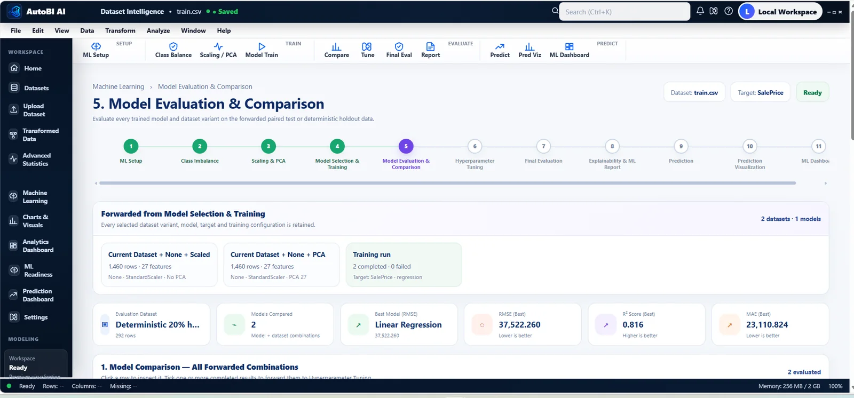Click the Dataset: train.csv badge
The height and width of the screenshot is (398, 854).
(694, 92)
